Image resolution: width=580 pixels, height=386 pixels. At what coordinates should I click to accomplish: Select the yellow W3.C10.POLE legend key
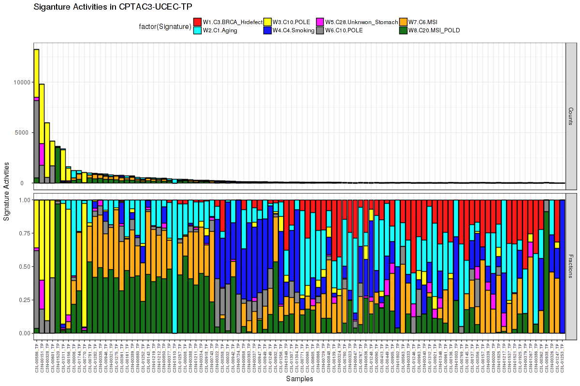click(267, 22)
